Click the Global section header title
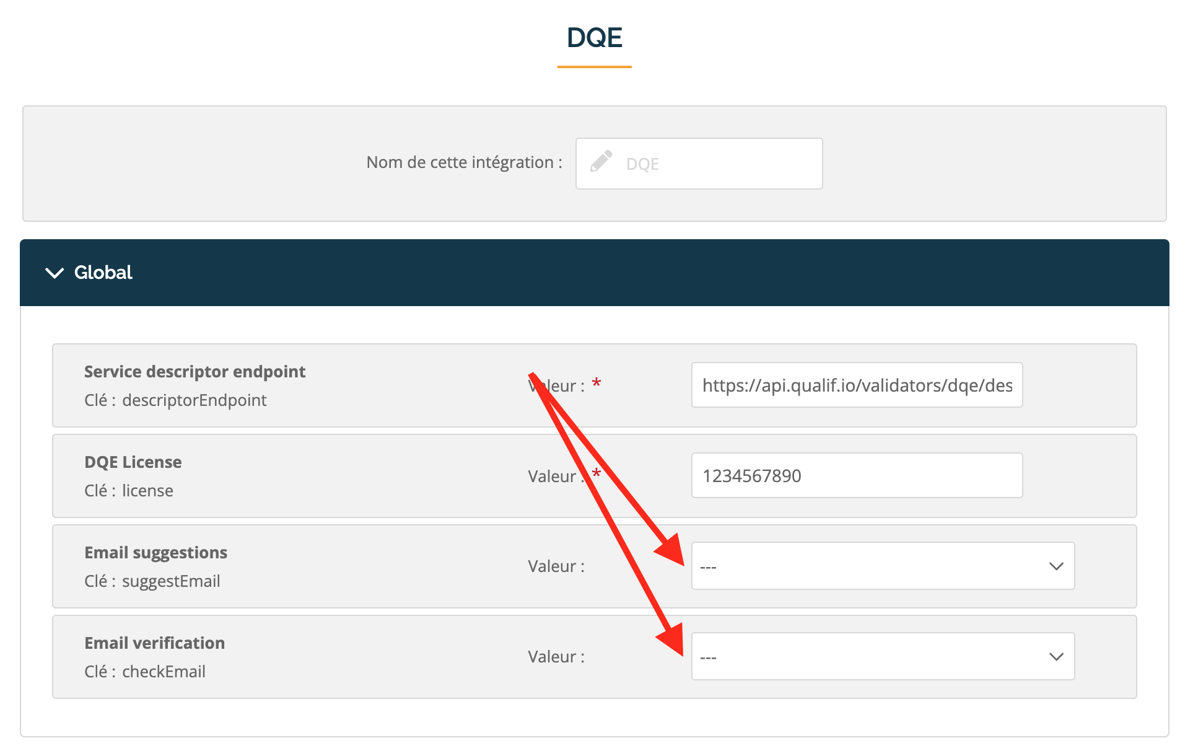The image size is (1193, 756). click(x=103, y=273)
